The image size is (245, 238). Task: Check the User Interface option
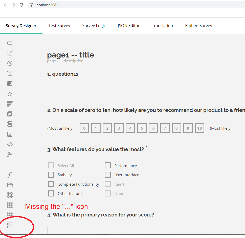click(108, 175)
